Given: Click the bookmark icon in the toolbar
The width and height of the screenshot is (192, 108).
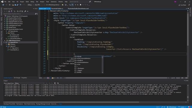Looking at the screenshot, I should (x=80, y=5).
